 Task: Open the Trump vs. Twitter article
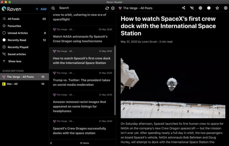point(82,80)
